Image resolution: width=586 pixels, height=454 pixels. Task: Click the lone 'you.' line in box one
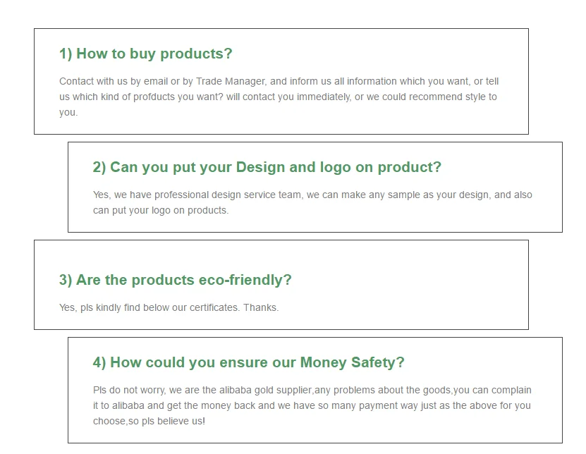tap(68, 113)
